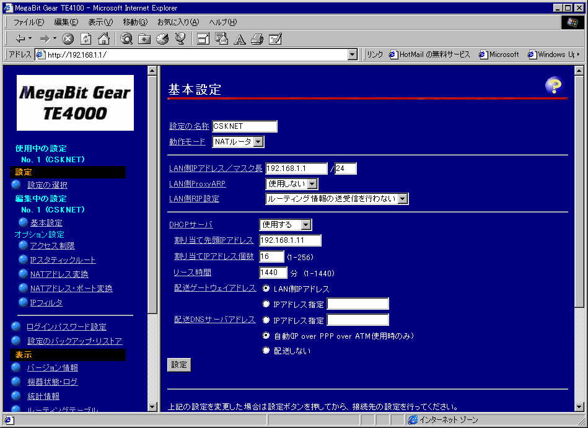The height and width of the screenshot is (428, 588).
Task: Expand the address bar history dropdown arrow
Action: (x=352, y=55)
